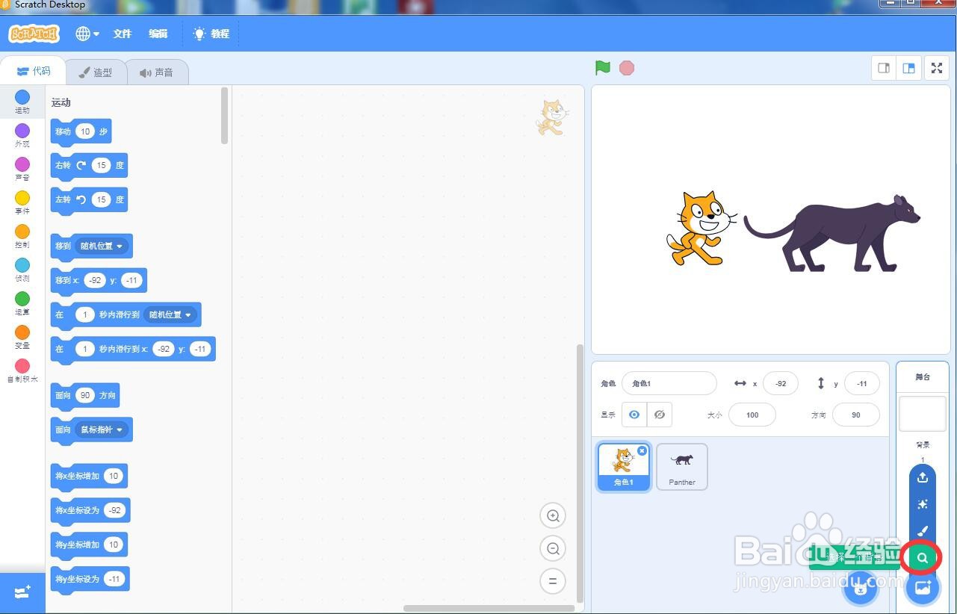This screenshot has height=614, width=957.
Task: Select the 事件 block category
Action: tap(22, 203)
